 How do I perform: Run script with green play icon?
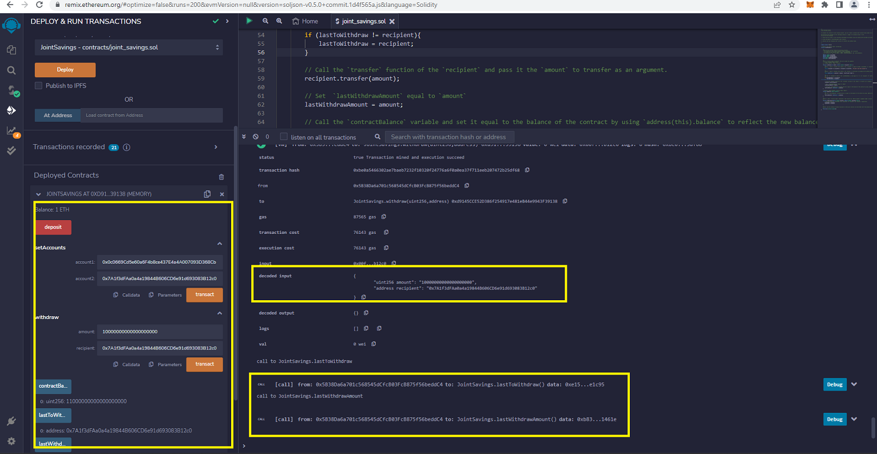pyautogui.click(x=249, y=21)
